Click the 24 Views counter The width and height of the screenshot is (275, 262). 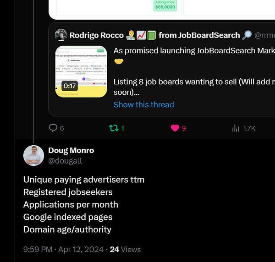[x=125, y=249]
